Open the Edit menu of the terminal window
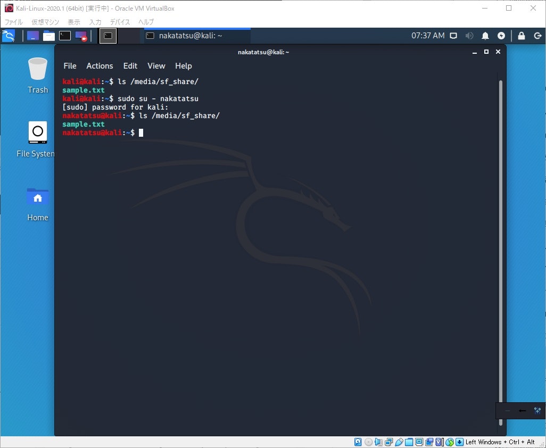 click(x=130, y=65)
